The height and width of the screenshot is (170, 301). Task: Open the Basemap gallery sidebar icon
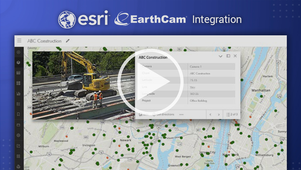(18, 83)
